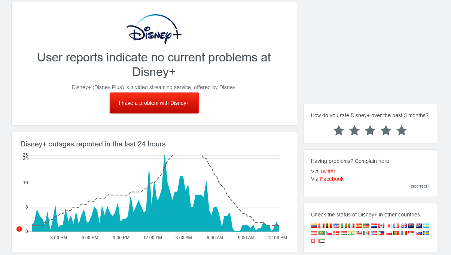Select the India flag
Screen dimensions: 451x255
pyautogui.click(x=351, y=233)
